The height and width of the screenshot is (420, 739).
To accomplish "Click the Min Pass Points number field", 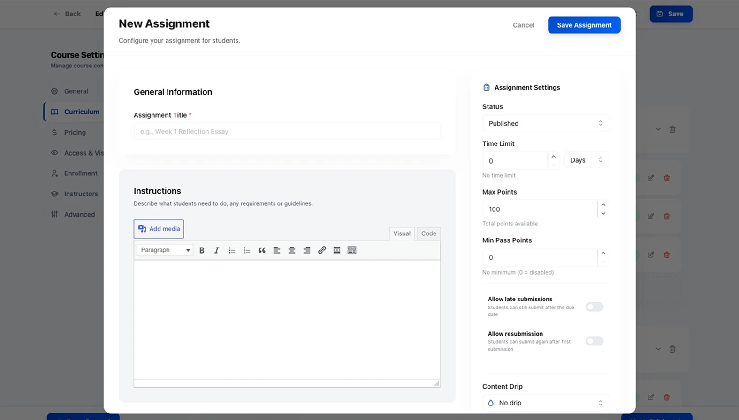I will point(540,257).
